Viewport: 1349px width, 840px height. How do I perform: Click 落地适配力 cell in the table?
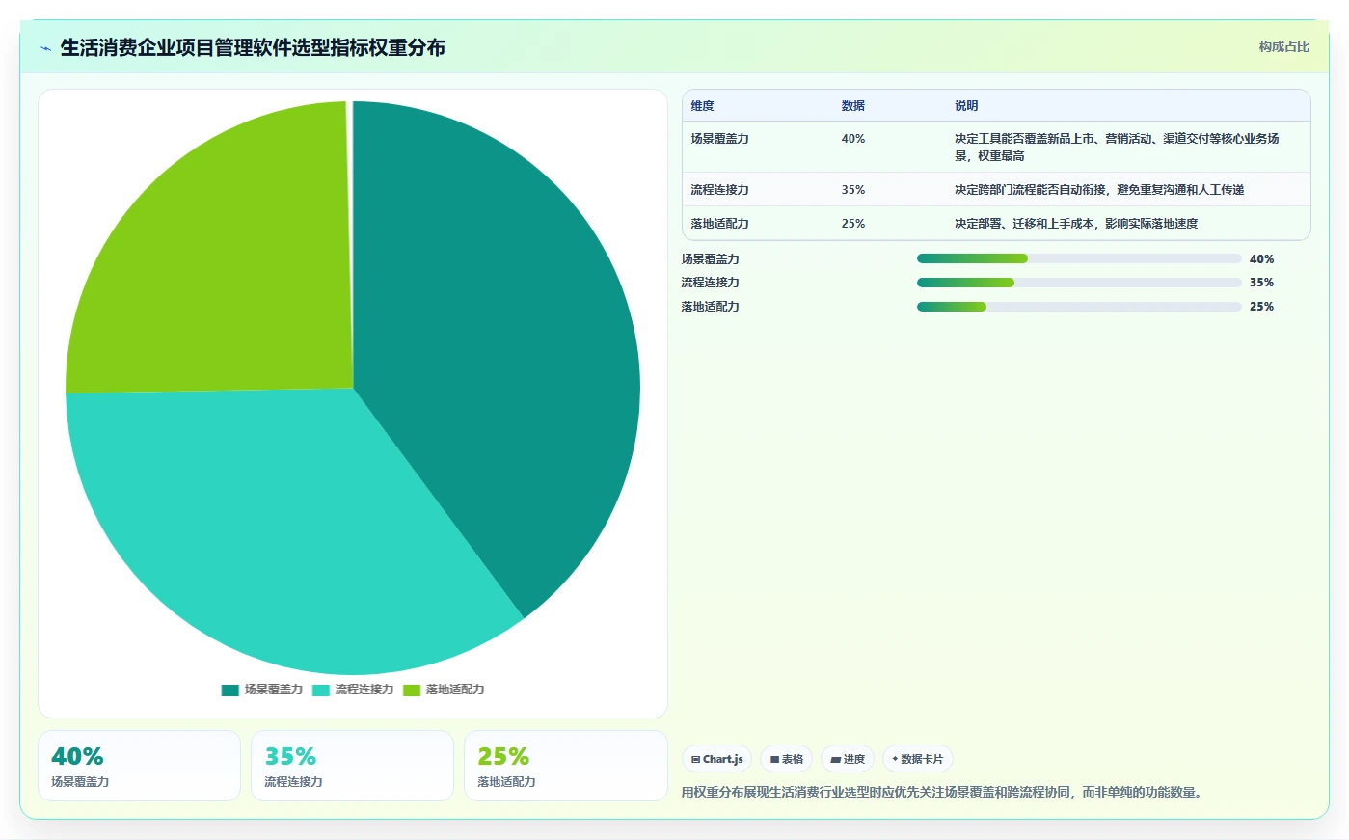719,224
